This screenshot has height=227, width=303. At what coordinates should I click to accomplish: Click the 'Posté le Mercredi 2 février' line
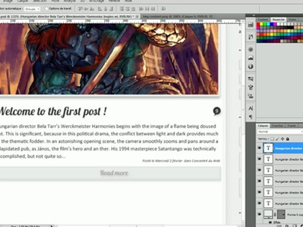tap(162, 160)
